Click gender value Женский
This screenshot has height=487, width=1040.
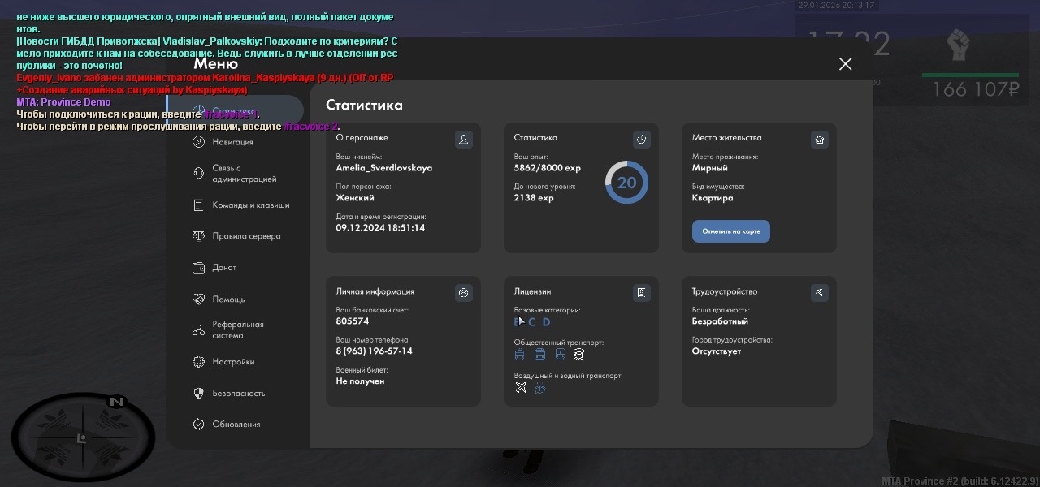(x=355, y=198)
